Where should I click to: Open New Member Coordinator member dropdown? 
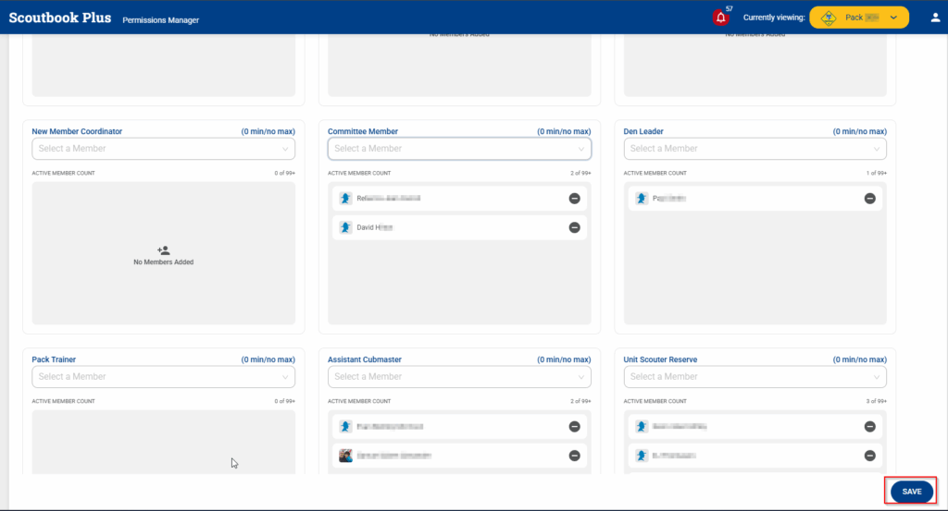[163, 149]
